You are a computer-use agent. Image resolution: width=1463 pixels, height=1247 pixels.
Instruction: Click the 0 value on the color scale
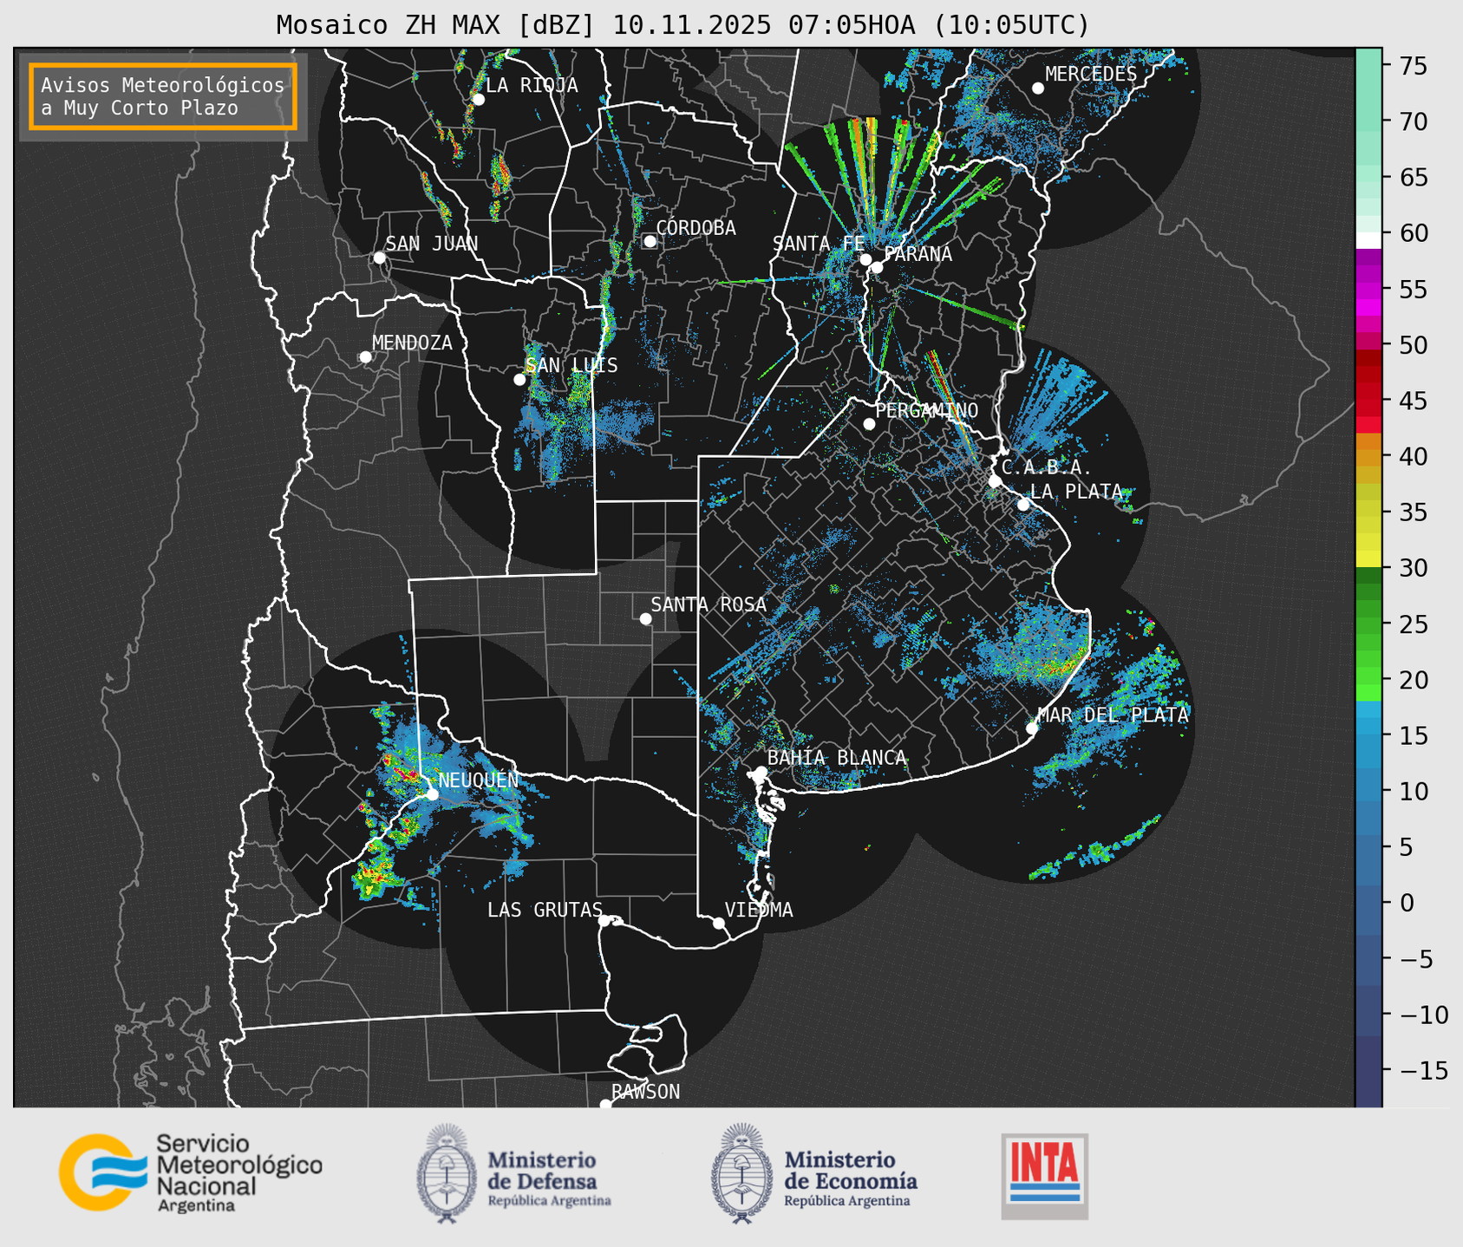(1407, 903)
